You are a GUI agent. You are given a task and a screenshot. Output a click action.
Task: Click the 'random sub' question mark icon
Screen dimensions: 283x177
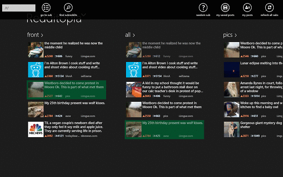pos(203,8)
